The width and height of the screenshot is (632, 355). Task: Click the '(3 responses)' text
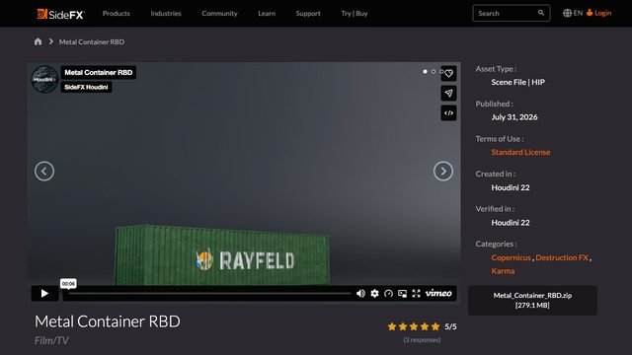[422, 339]
